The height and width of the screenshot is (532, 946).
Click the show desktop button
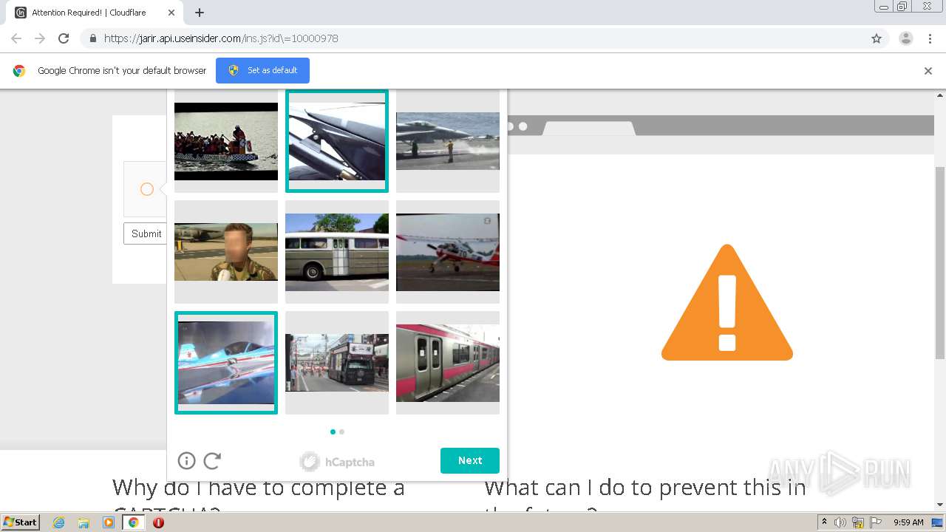point(937,522)
